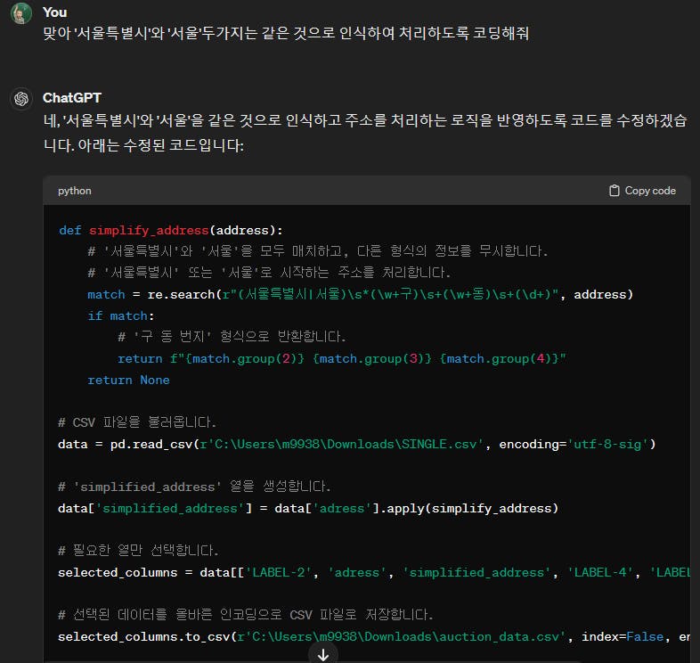
Task: Click the user message starting with '맞아'
Action: point(286,34)
